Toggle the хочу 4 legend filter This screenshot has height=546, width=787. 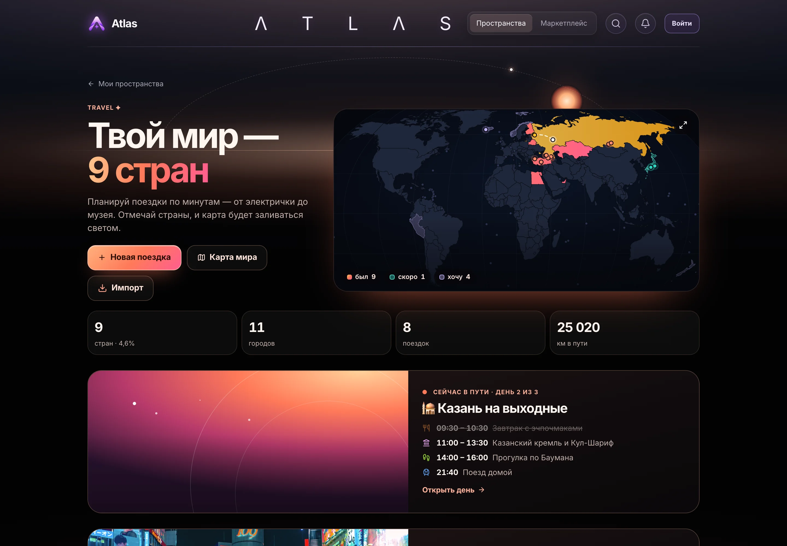pos(454,277)
